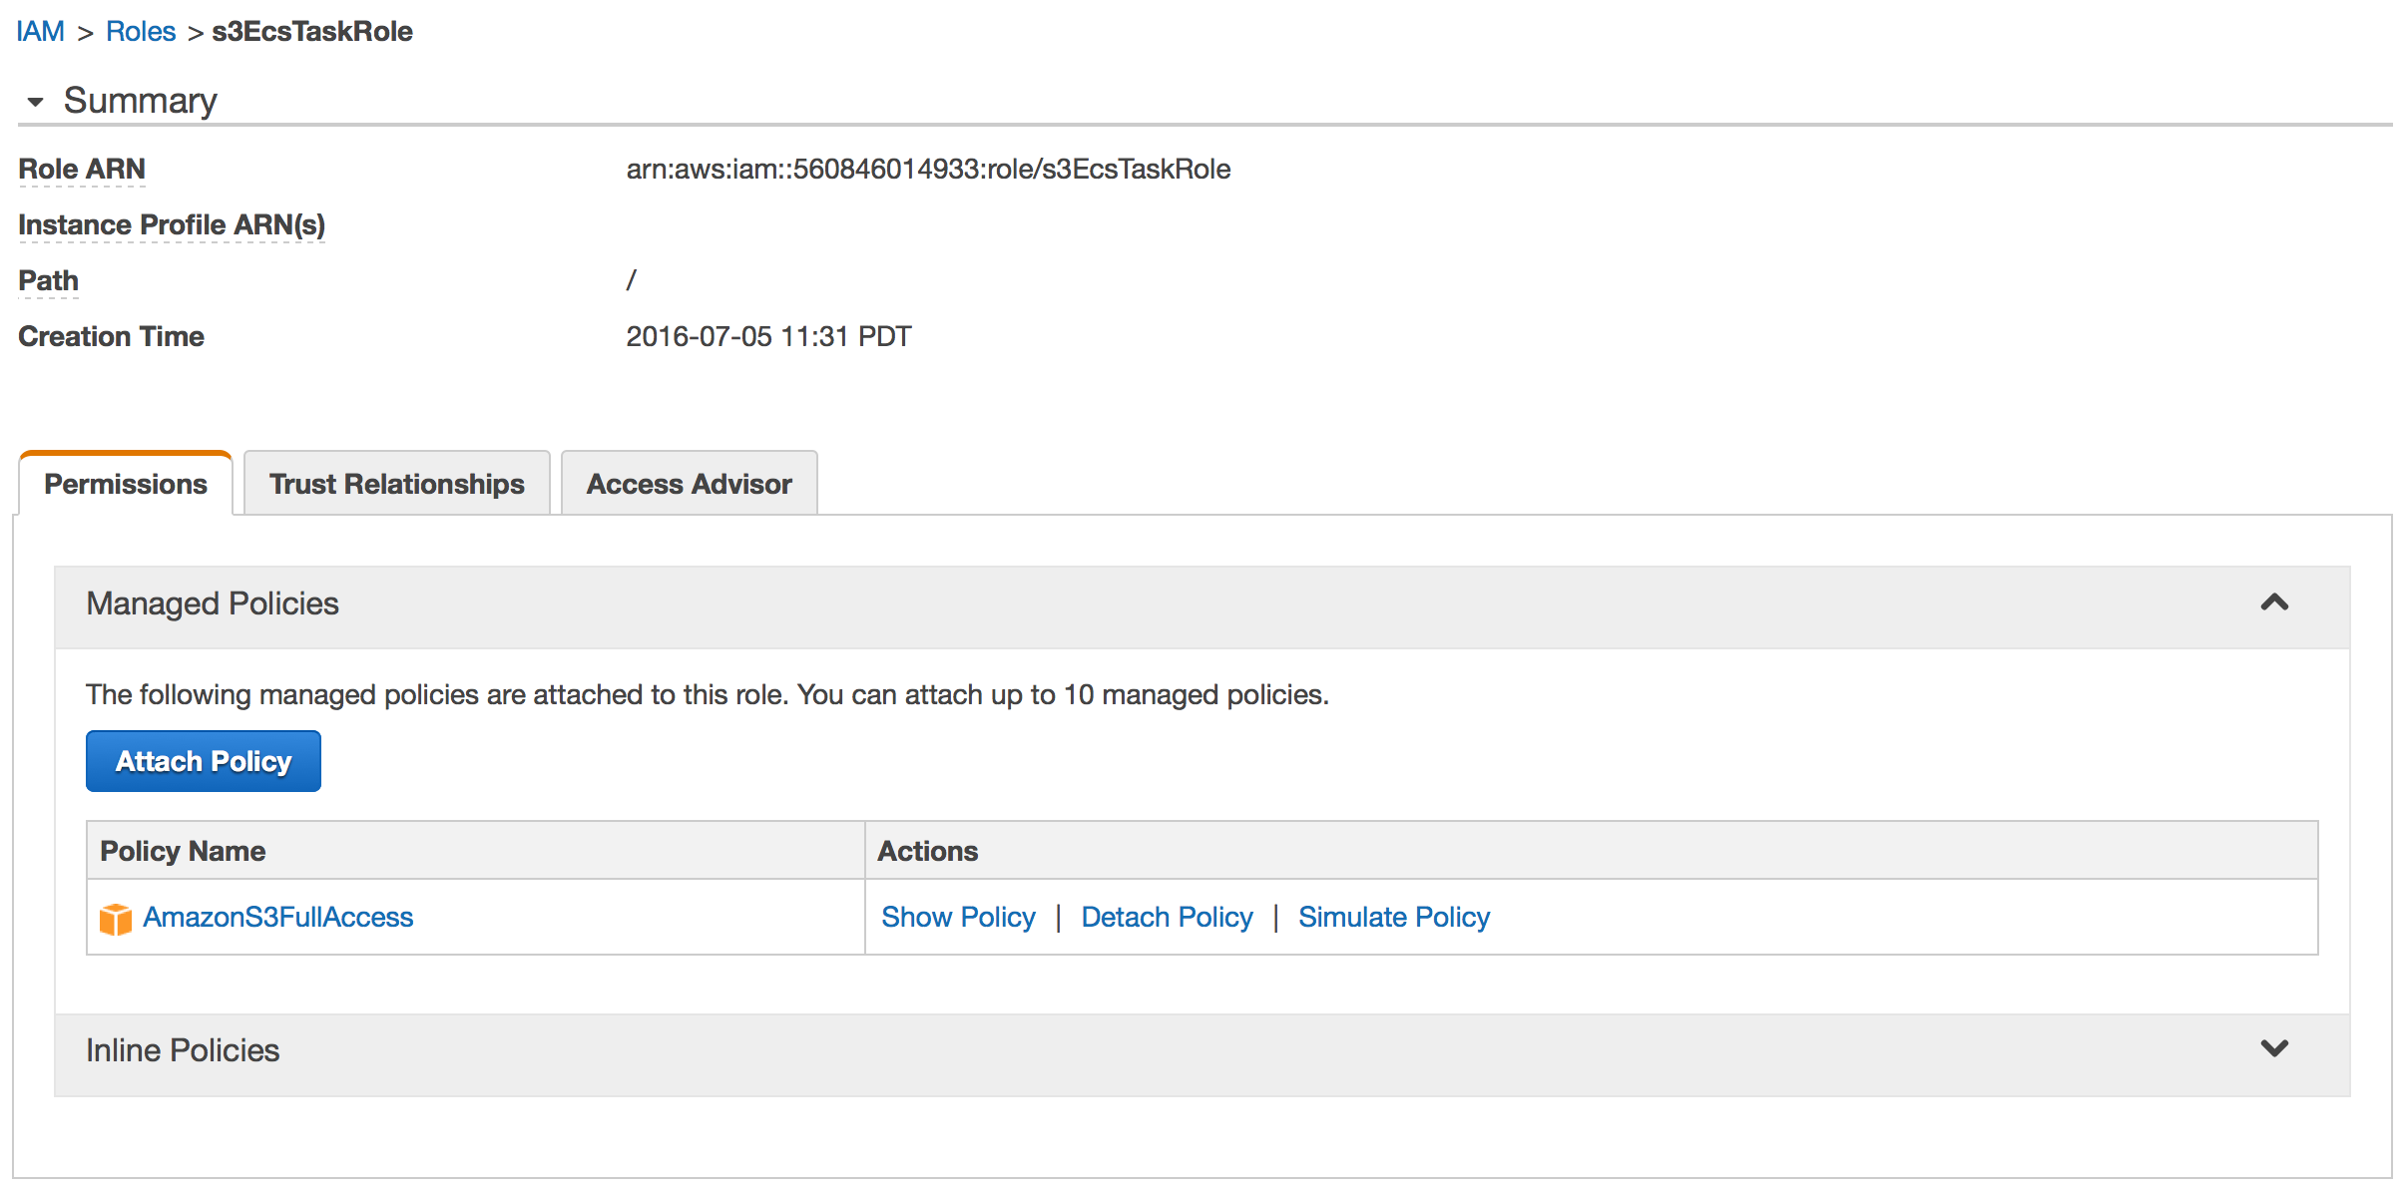The height and width of the screenshot is (1197, 2405).
Task: Open the Access Advisor tab
Action: point(689,484)
